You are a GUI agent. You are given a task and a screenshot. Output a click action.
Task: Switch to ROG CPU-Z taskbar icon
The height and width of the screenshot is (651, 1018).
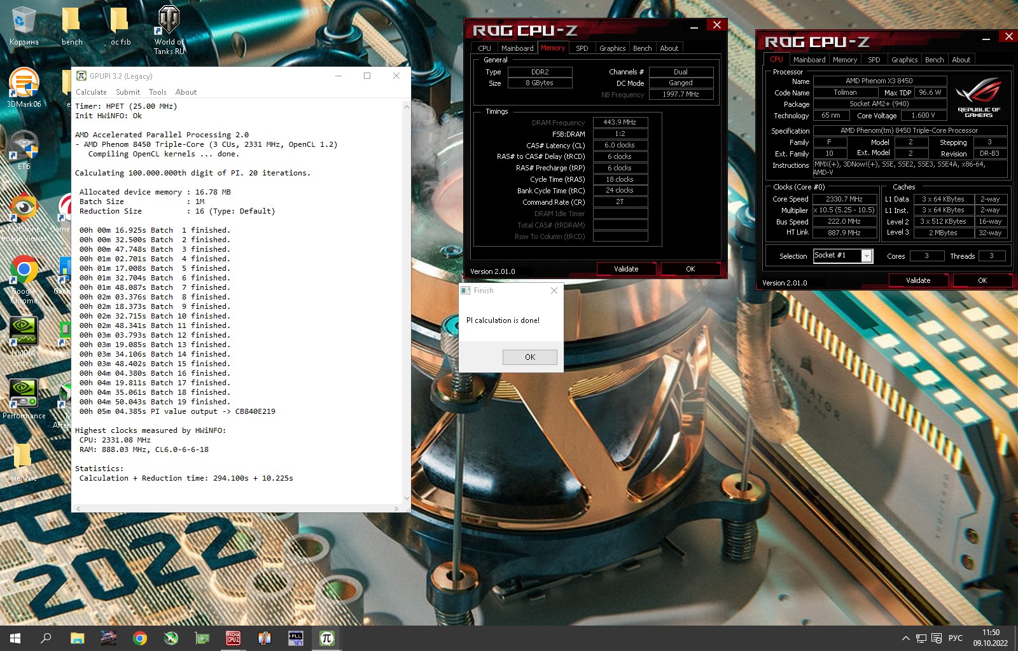pos(233,638)
